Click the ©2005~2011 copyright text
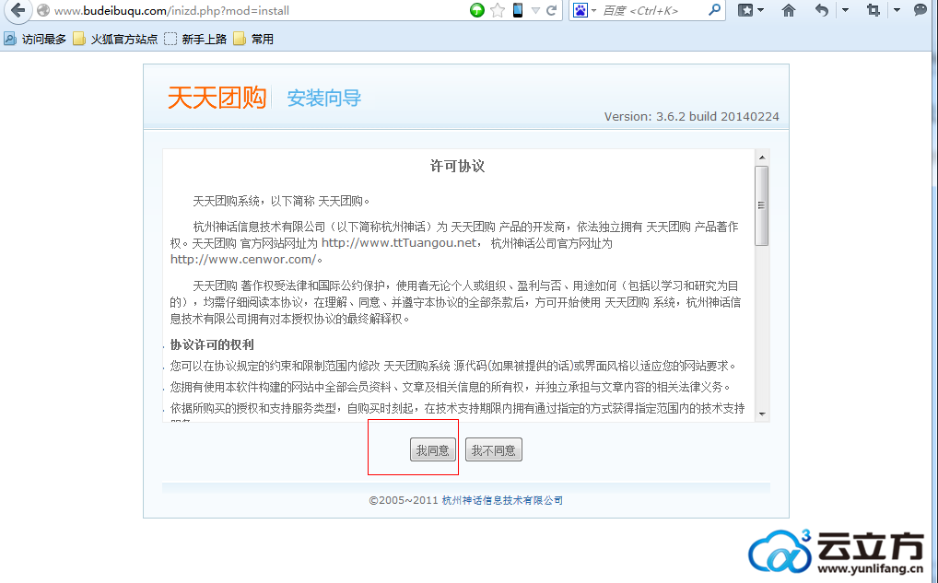 [404, 500]
